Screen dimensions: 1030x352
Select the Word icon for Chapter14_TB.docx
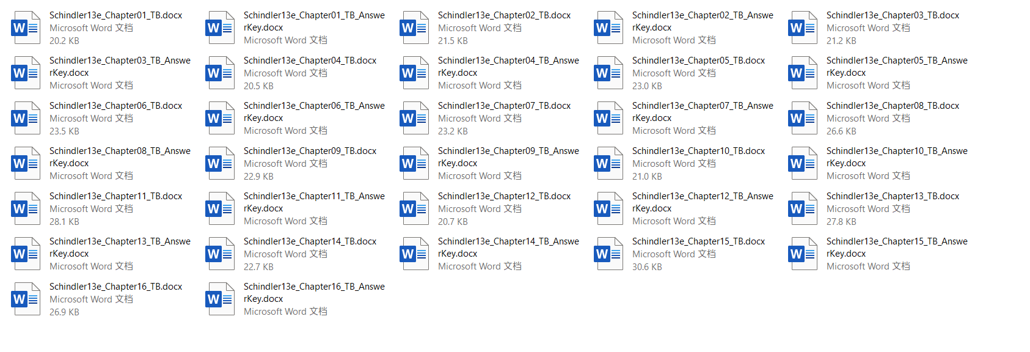coord(220,254)
